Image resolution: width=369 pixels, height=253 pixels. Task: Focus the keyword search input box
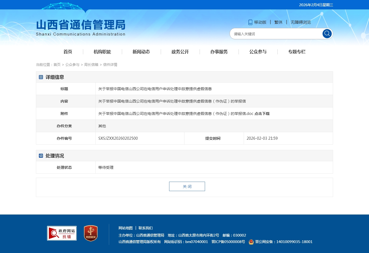[276, 34]
